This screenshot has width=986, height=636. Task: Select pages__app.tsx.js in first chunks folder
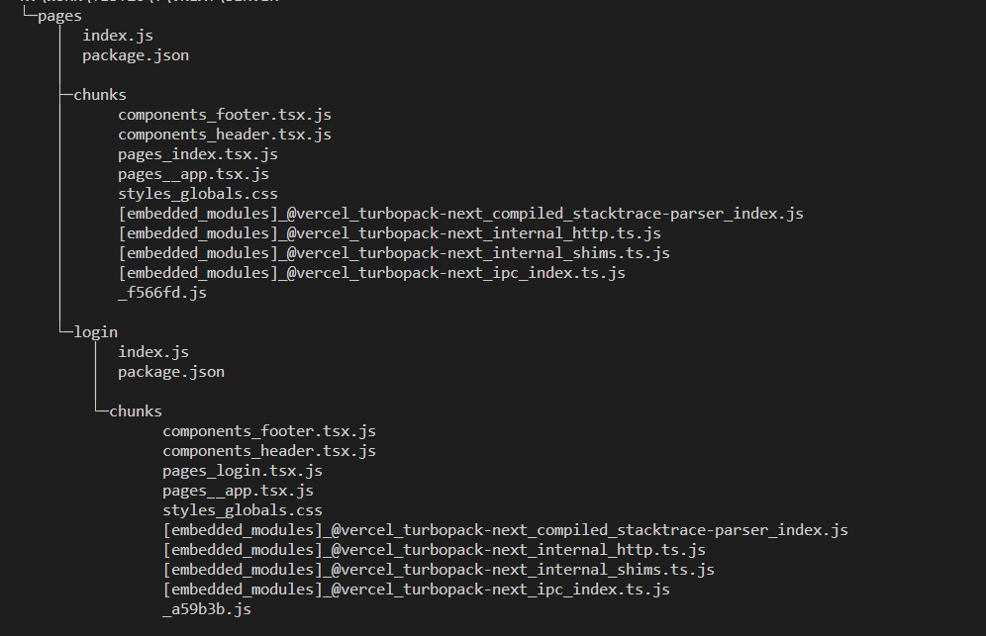194,174
